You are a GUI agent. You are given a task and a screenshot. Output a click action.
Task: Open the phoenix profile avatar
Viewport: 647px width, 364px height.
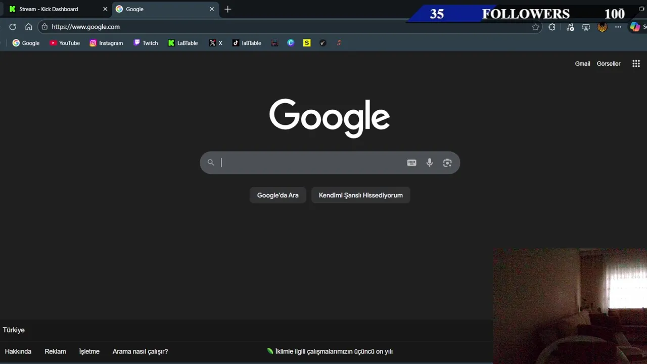click(x=602, y=27)
